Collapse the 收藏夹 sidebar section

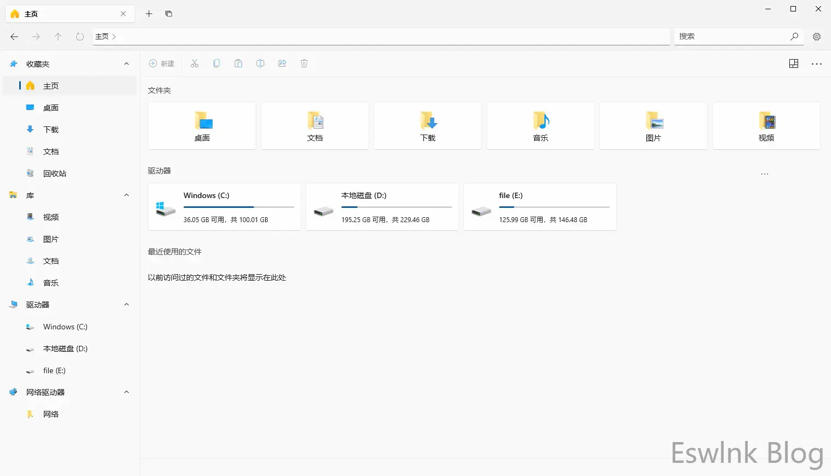click(127, 64)
